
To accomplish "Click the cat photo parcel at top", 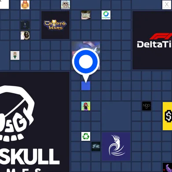I will coord(66,5).
